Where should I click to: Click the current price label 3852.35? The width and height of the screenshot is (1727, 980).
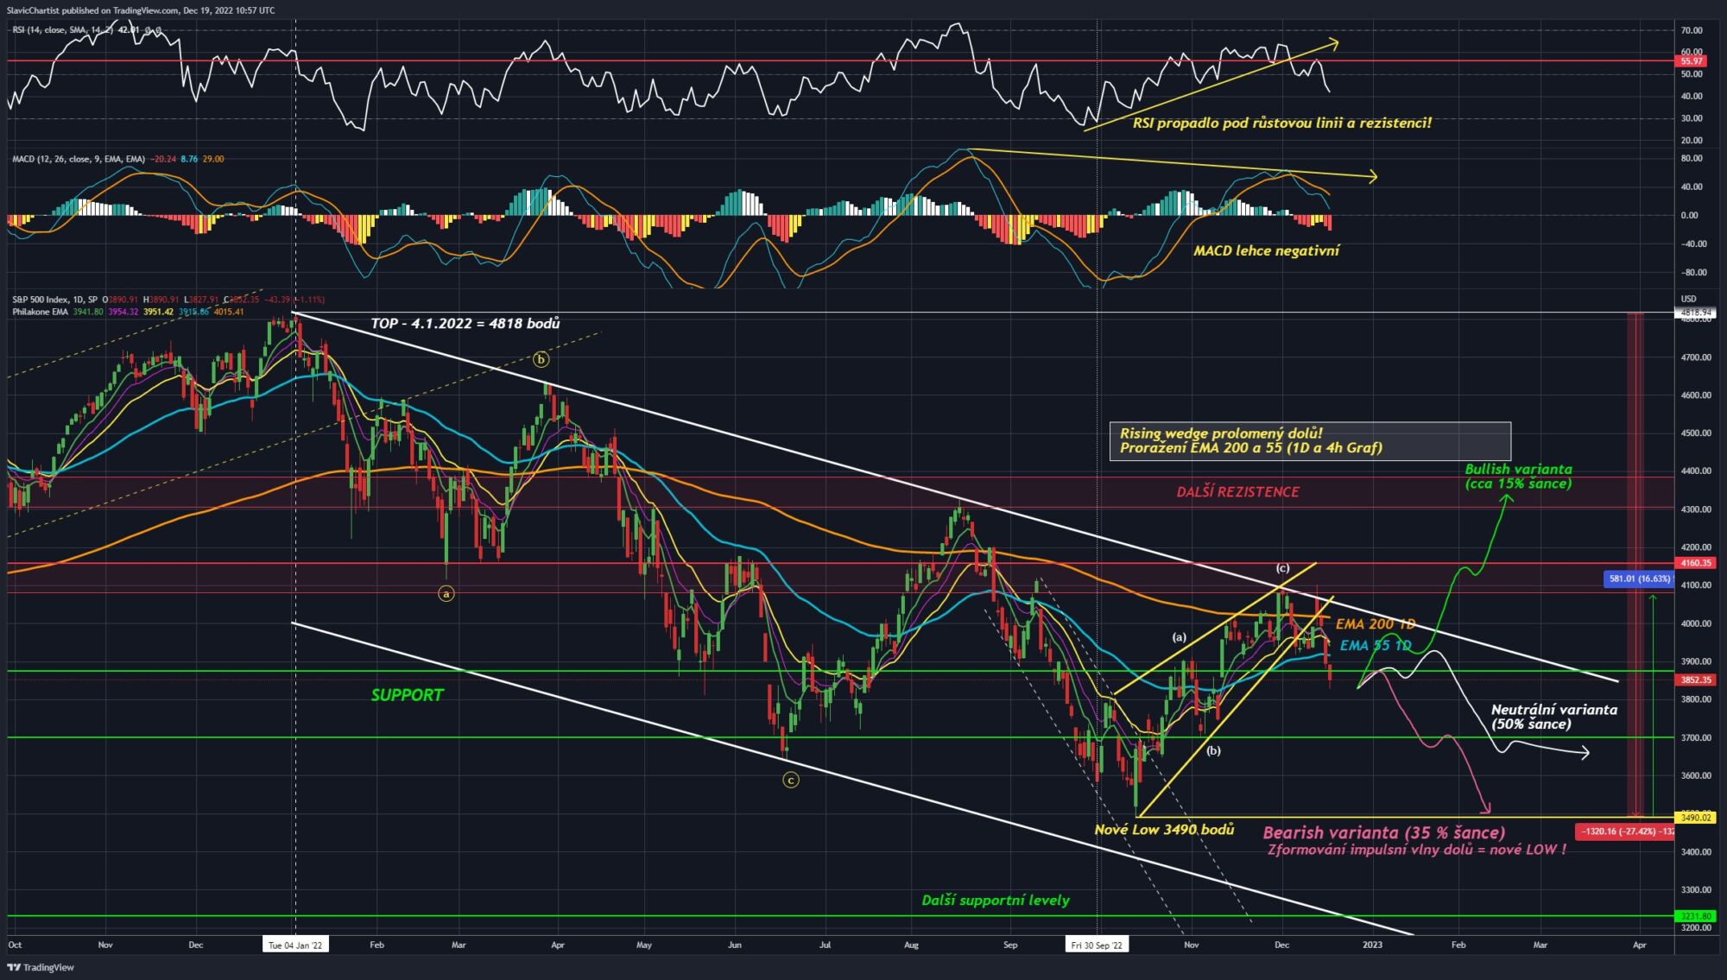[x=1695, y=680]
